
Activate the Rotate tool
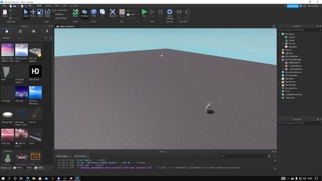tap(47, 13)
